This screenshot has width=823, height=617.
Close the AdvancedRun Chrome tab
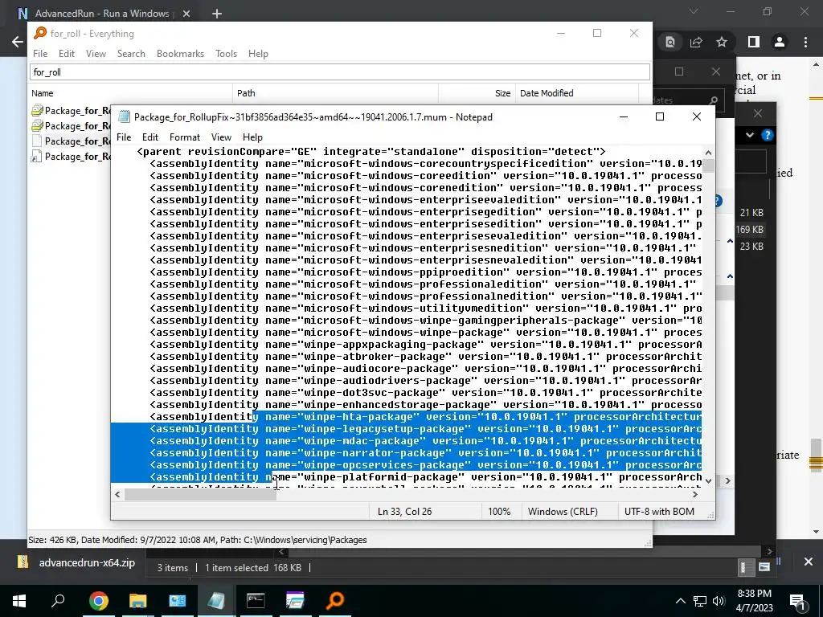tap(186, 14)
